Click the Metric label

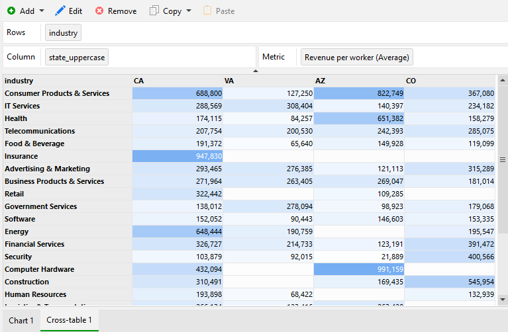tap(274, 57)
